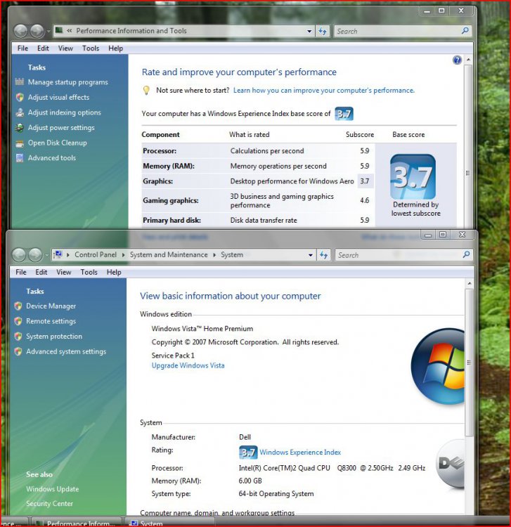Viewport: 511px width, 527px height.
Task: Open Help menu in System window
Action: tap(114, 272)
